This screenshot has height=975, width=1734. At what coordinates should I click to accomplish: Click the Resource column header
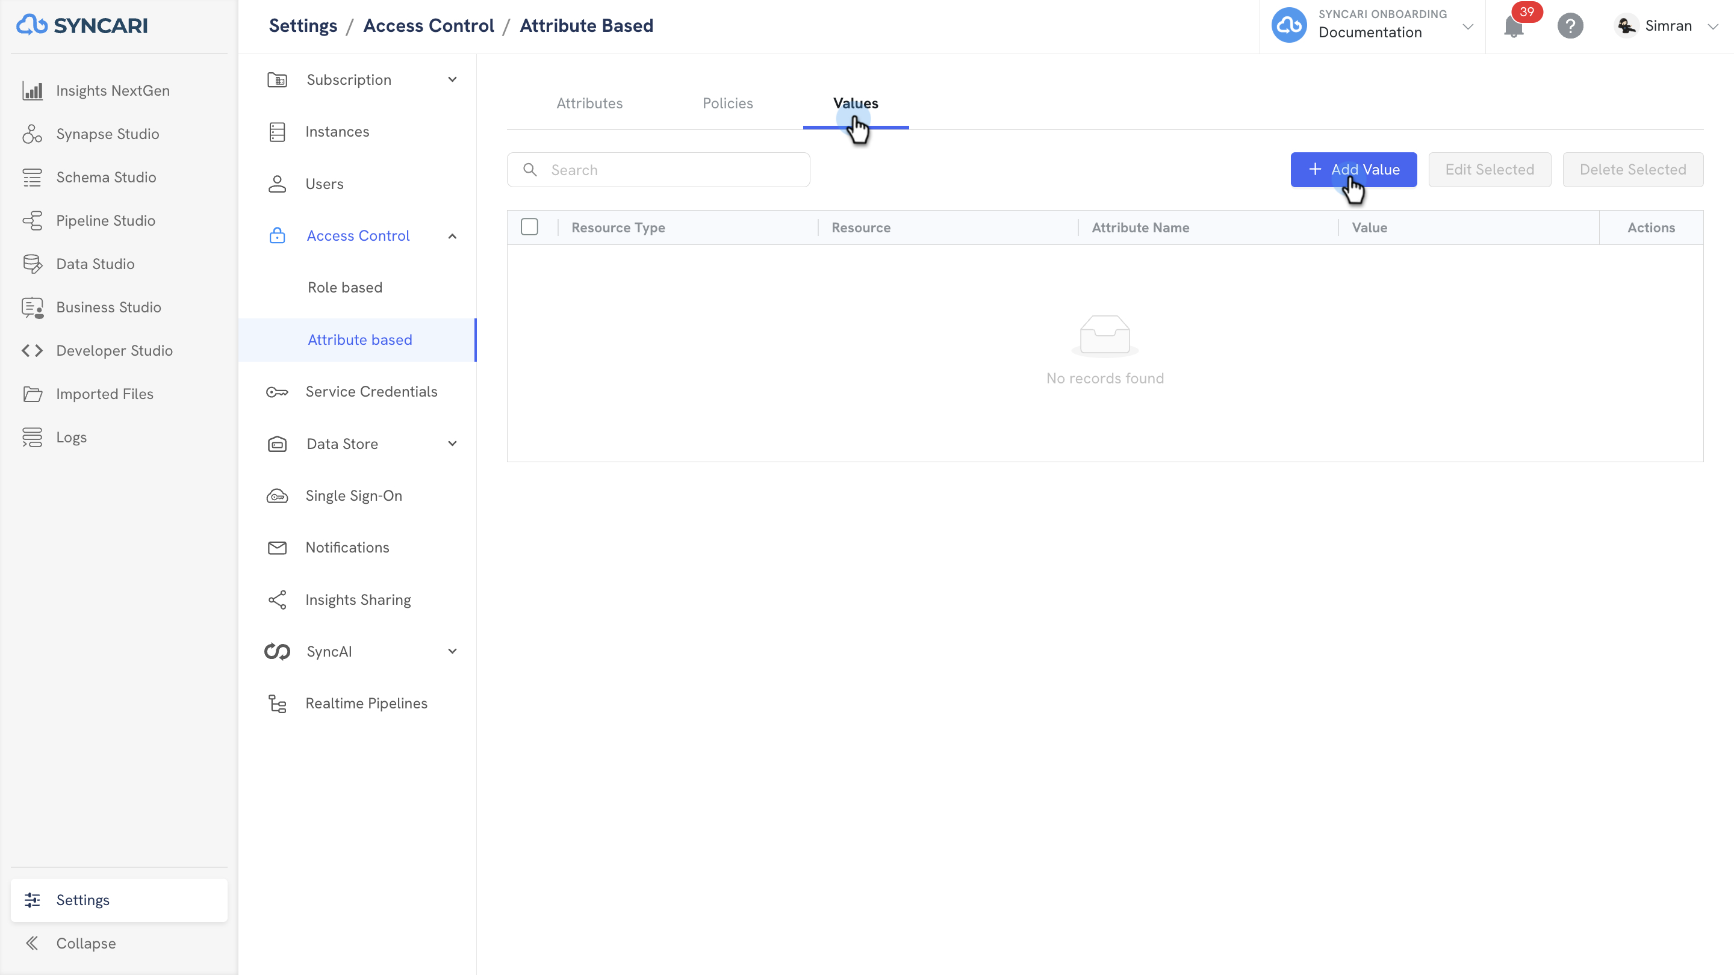[861, 228]
